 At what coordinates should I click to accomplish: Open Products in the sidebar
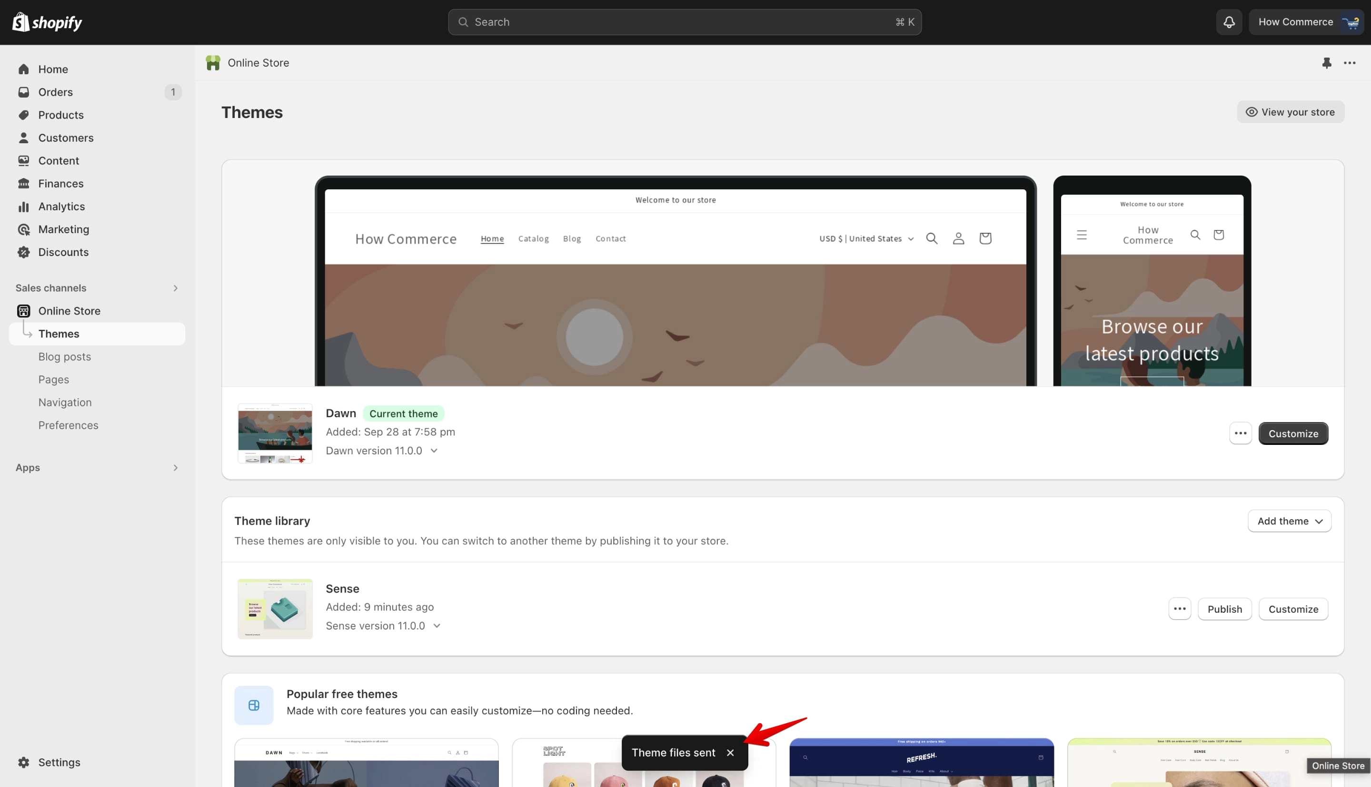[x=97, y=115]
